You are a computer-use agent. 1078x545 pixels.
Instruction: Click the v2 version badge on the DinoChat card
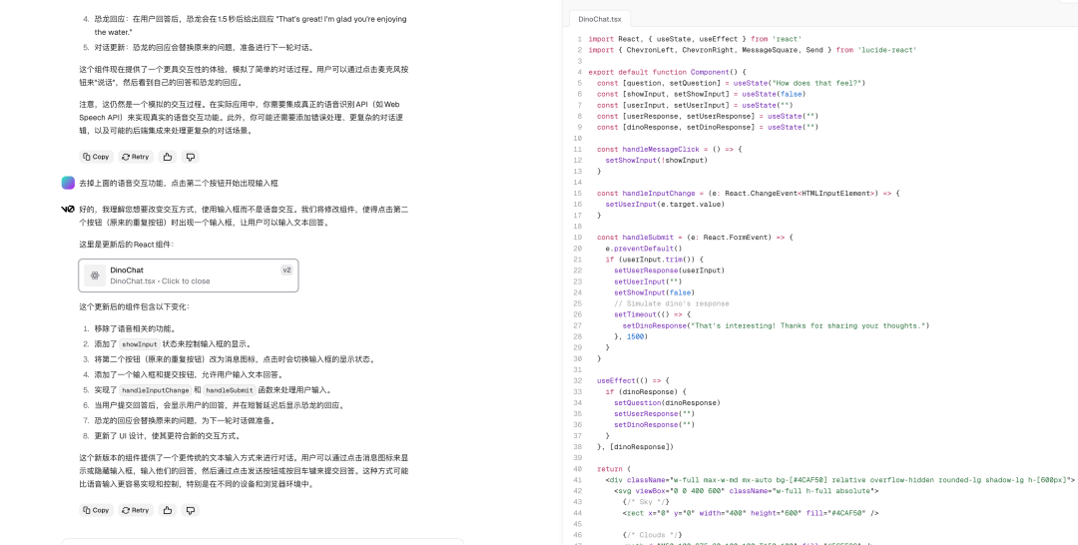pyautogui.click(x=286, y=270)
